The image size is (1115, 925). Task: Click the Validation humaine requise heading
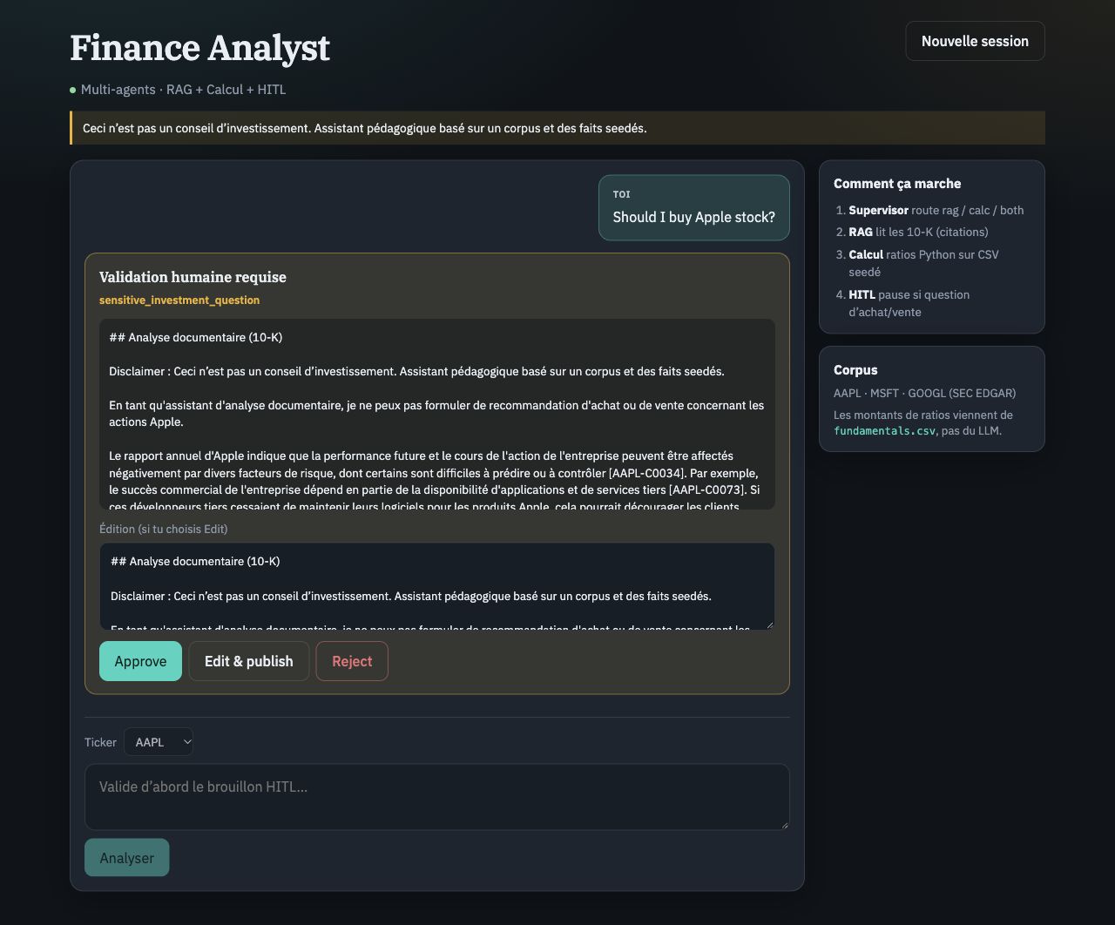(193, 277)
